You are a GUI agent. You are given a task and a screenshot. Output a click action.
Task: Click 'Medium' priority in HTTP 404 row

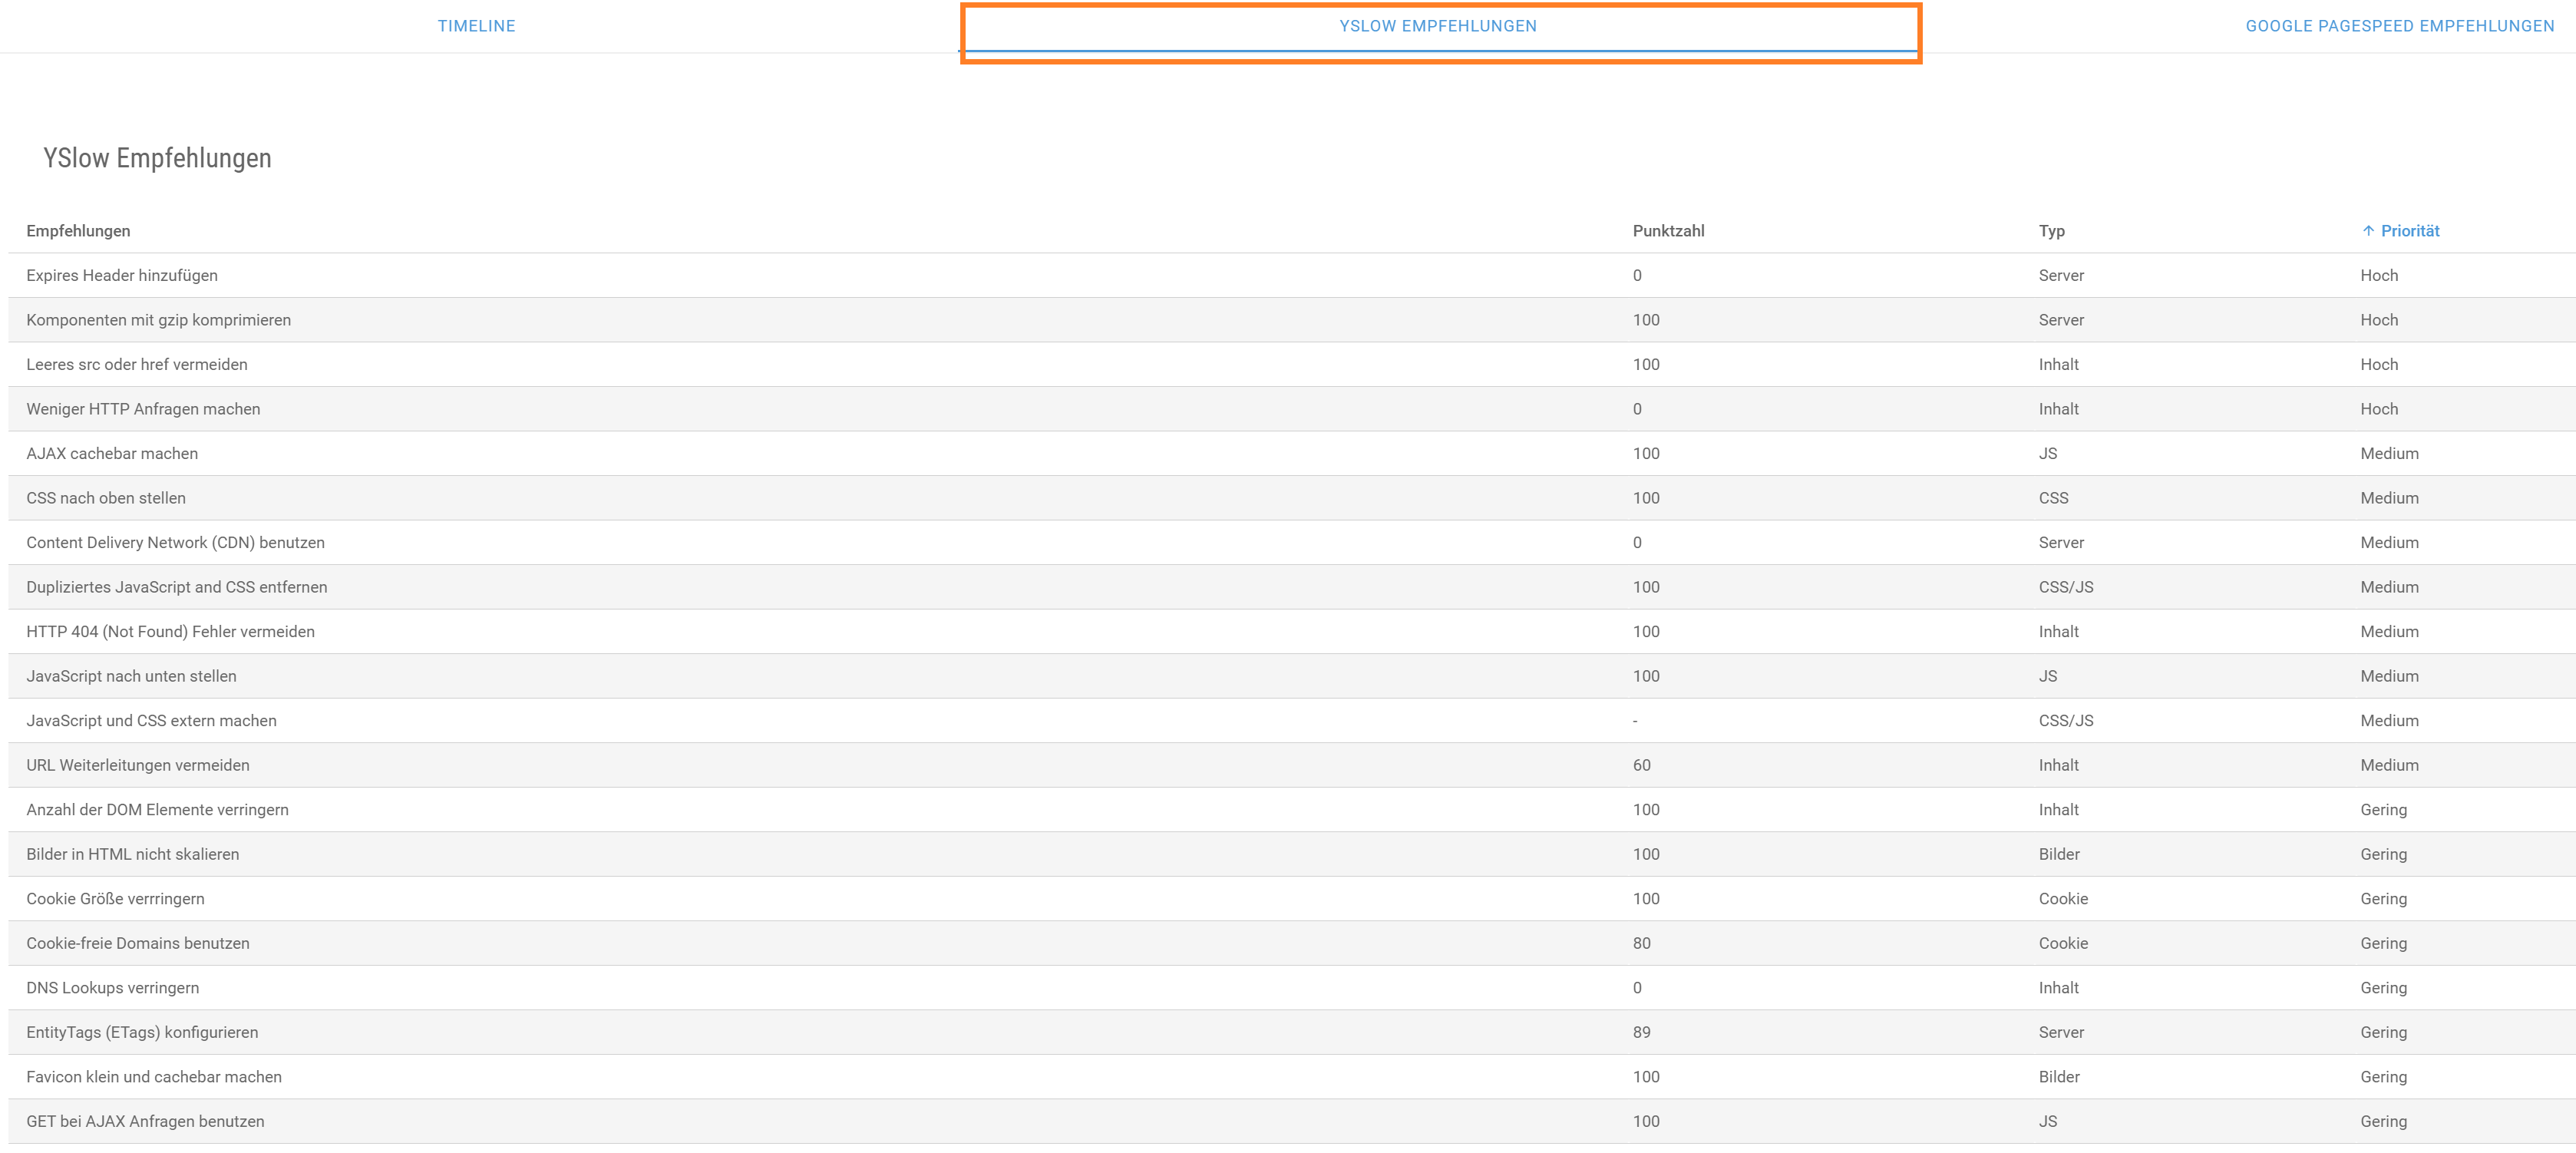pyautogui.click(x=2389, y=631)
